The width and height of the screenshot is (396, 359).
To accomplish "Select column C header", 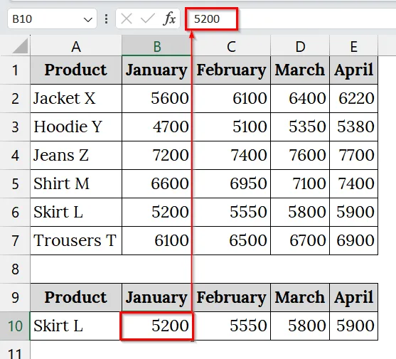I will 231,45.
